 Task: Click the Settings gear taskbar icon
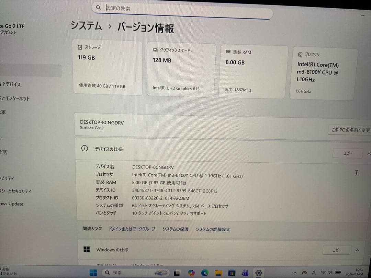tap(258, 273)
